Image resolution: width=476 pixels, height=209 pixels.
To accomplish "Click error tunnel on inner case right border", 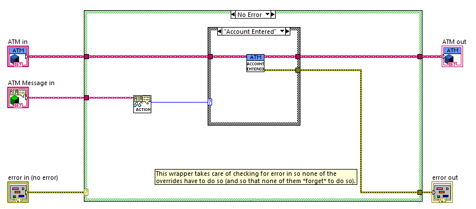I will [x=298, y=70].
